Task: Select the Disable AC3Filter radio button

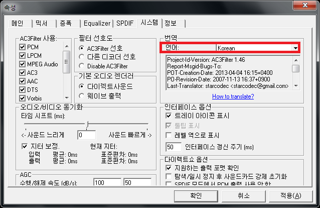Action: click(x=81, y=66)
